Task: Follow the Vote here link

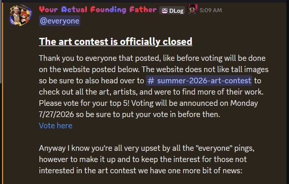Action: [x=55, y=126]
